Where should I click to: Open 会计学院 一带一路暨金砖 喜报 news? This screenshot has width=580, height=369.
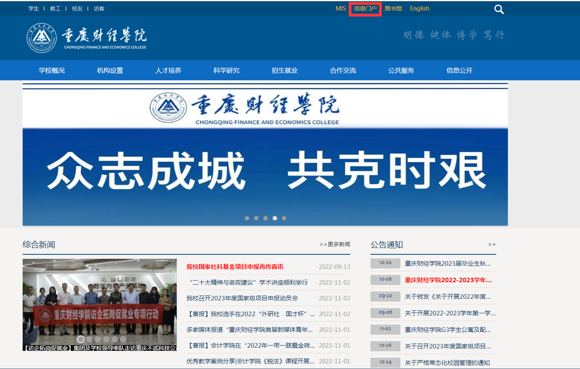(x=250, y=345)
